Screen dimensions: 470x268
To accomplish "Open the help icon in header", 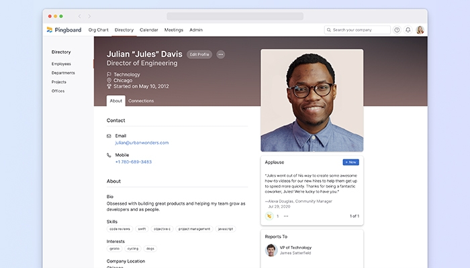I will pyautogui.click(x=397, y=30).
